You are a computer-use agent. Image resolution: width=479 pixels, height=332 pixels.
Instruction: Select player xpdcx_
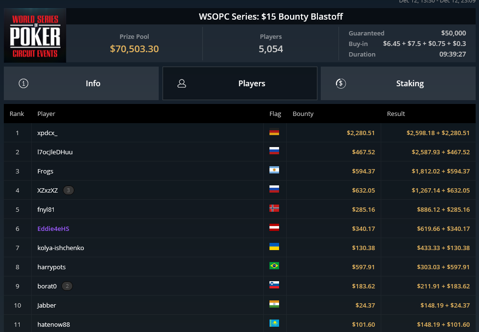tap(47, 133)
